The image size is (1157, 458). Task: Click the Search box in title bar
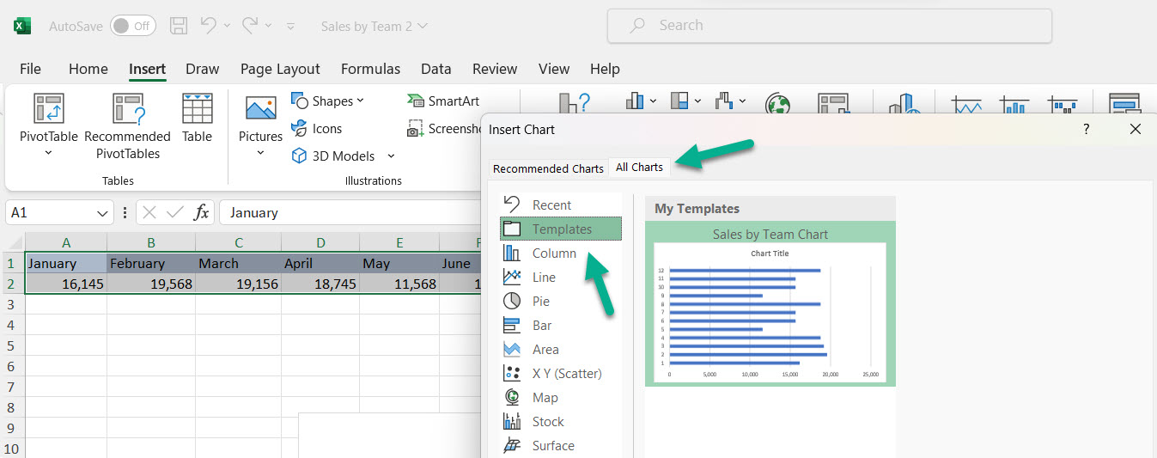829,26
